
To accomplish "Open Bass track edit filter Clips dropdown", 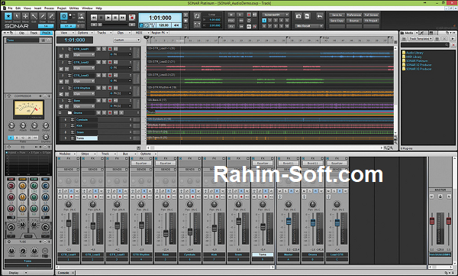I will 84,106.
